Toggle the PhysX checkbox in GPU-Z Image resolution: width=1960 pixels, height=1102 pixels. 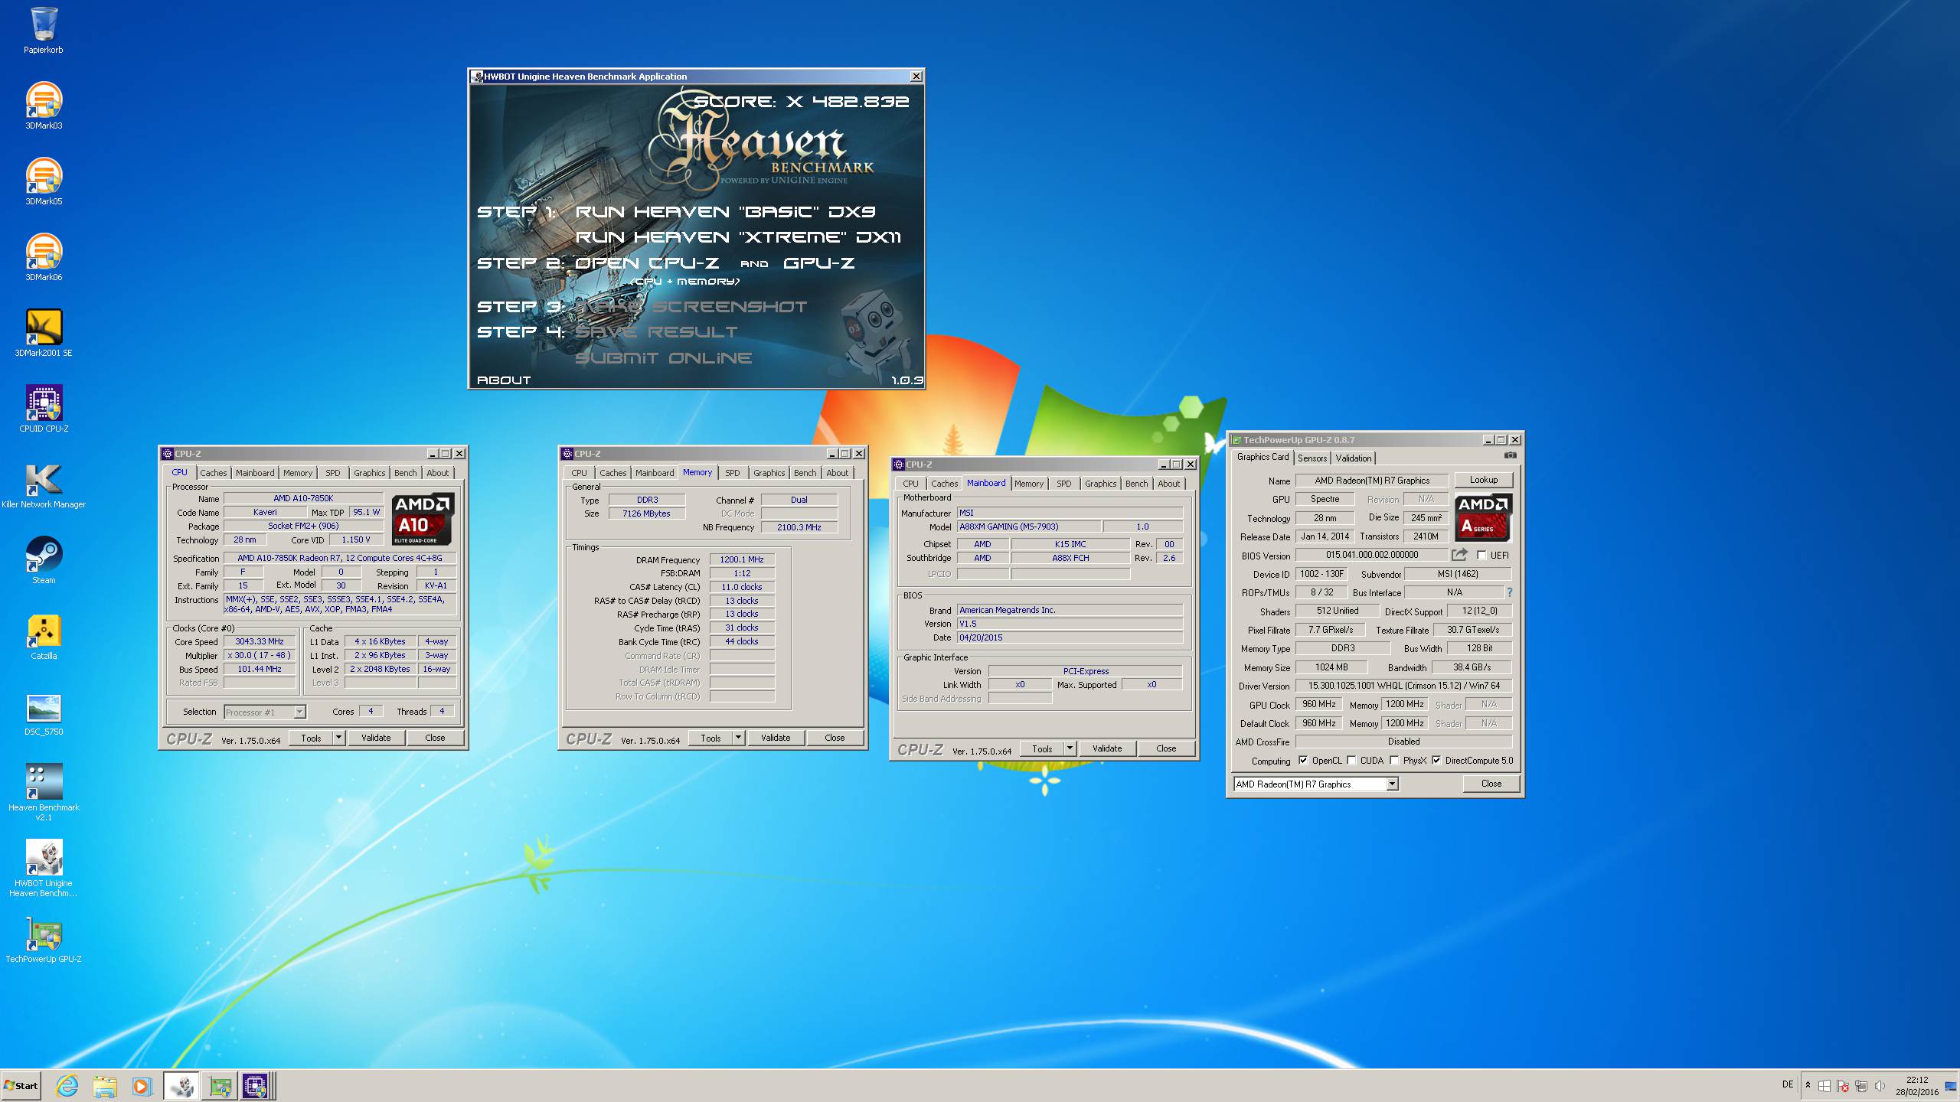click(x=1394, y=761)
